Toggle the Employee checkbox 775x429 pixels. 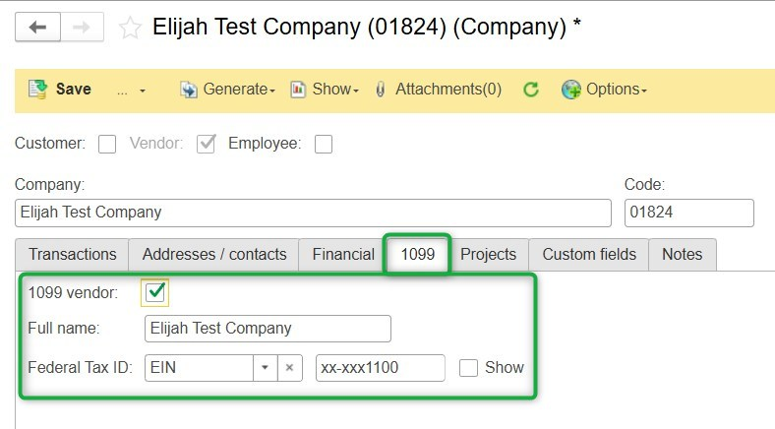pyautogui.click(x=323, y=145)
